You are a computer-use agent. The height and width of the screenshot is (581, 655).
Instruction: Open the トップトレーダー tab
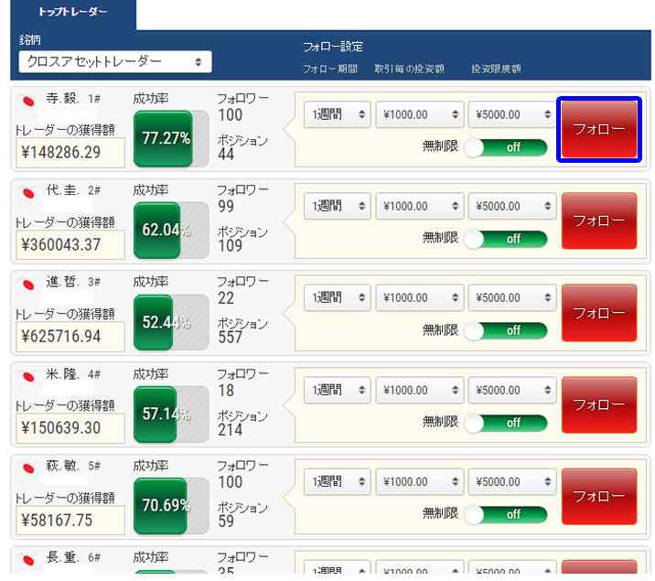73,13
